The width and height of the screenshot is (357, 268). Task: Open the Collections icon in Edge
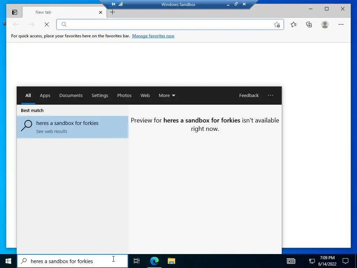point(309,24)
